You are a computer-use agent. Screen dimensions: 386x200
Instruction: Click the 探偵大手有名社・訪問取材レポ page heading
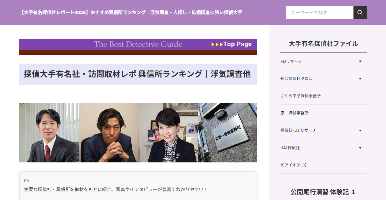tap(137, 74)
